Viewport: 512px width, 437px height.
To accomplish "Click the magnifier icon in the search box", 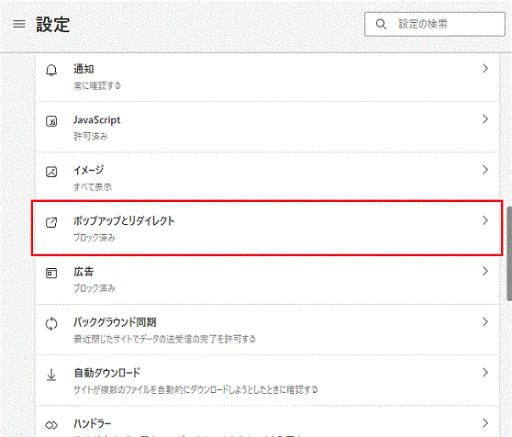I will click(381, 24).
